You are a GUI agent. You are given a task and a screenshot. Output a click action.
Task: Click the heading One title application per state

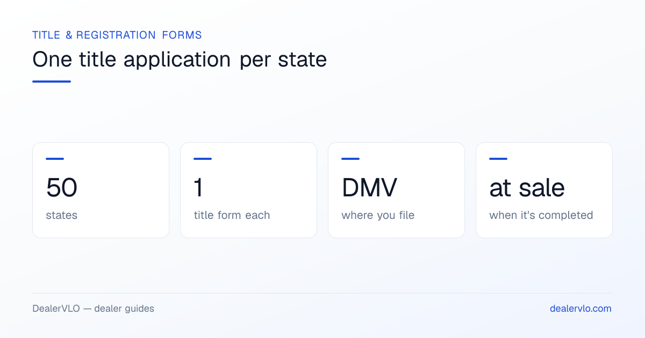point(180,60)
